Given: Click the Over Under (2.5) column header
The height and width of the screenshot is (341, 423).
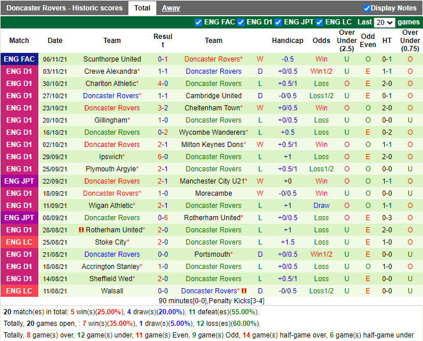Looking at the screenshot, I should pyautogui.click(x=347, y=41).
